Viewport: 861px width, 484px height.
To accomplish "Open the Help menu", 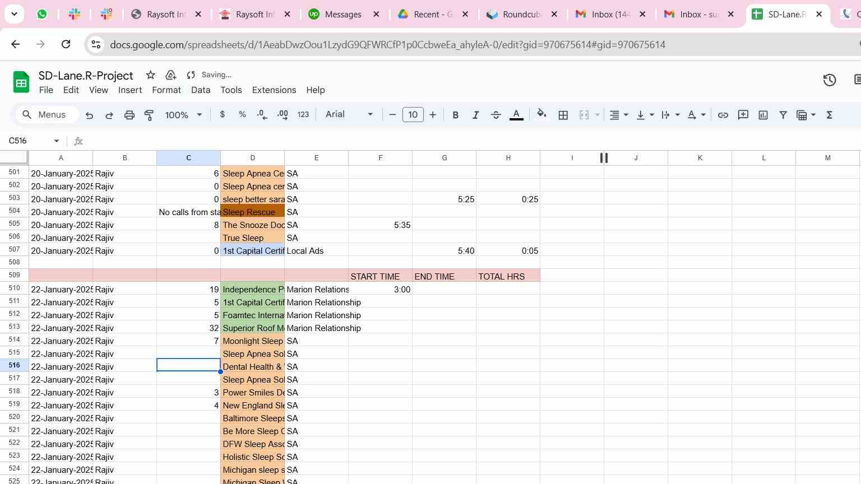I will (316, 90).
